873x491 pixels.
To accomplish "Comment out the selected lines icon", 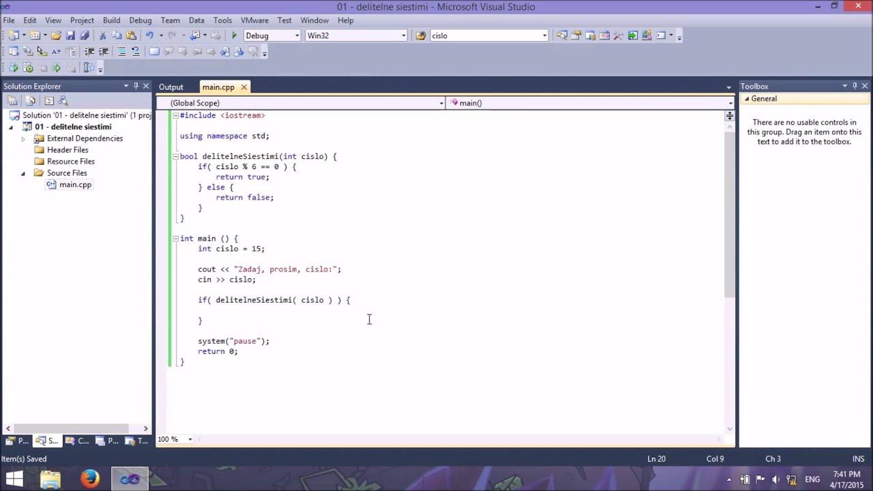I will coord(121,51).
